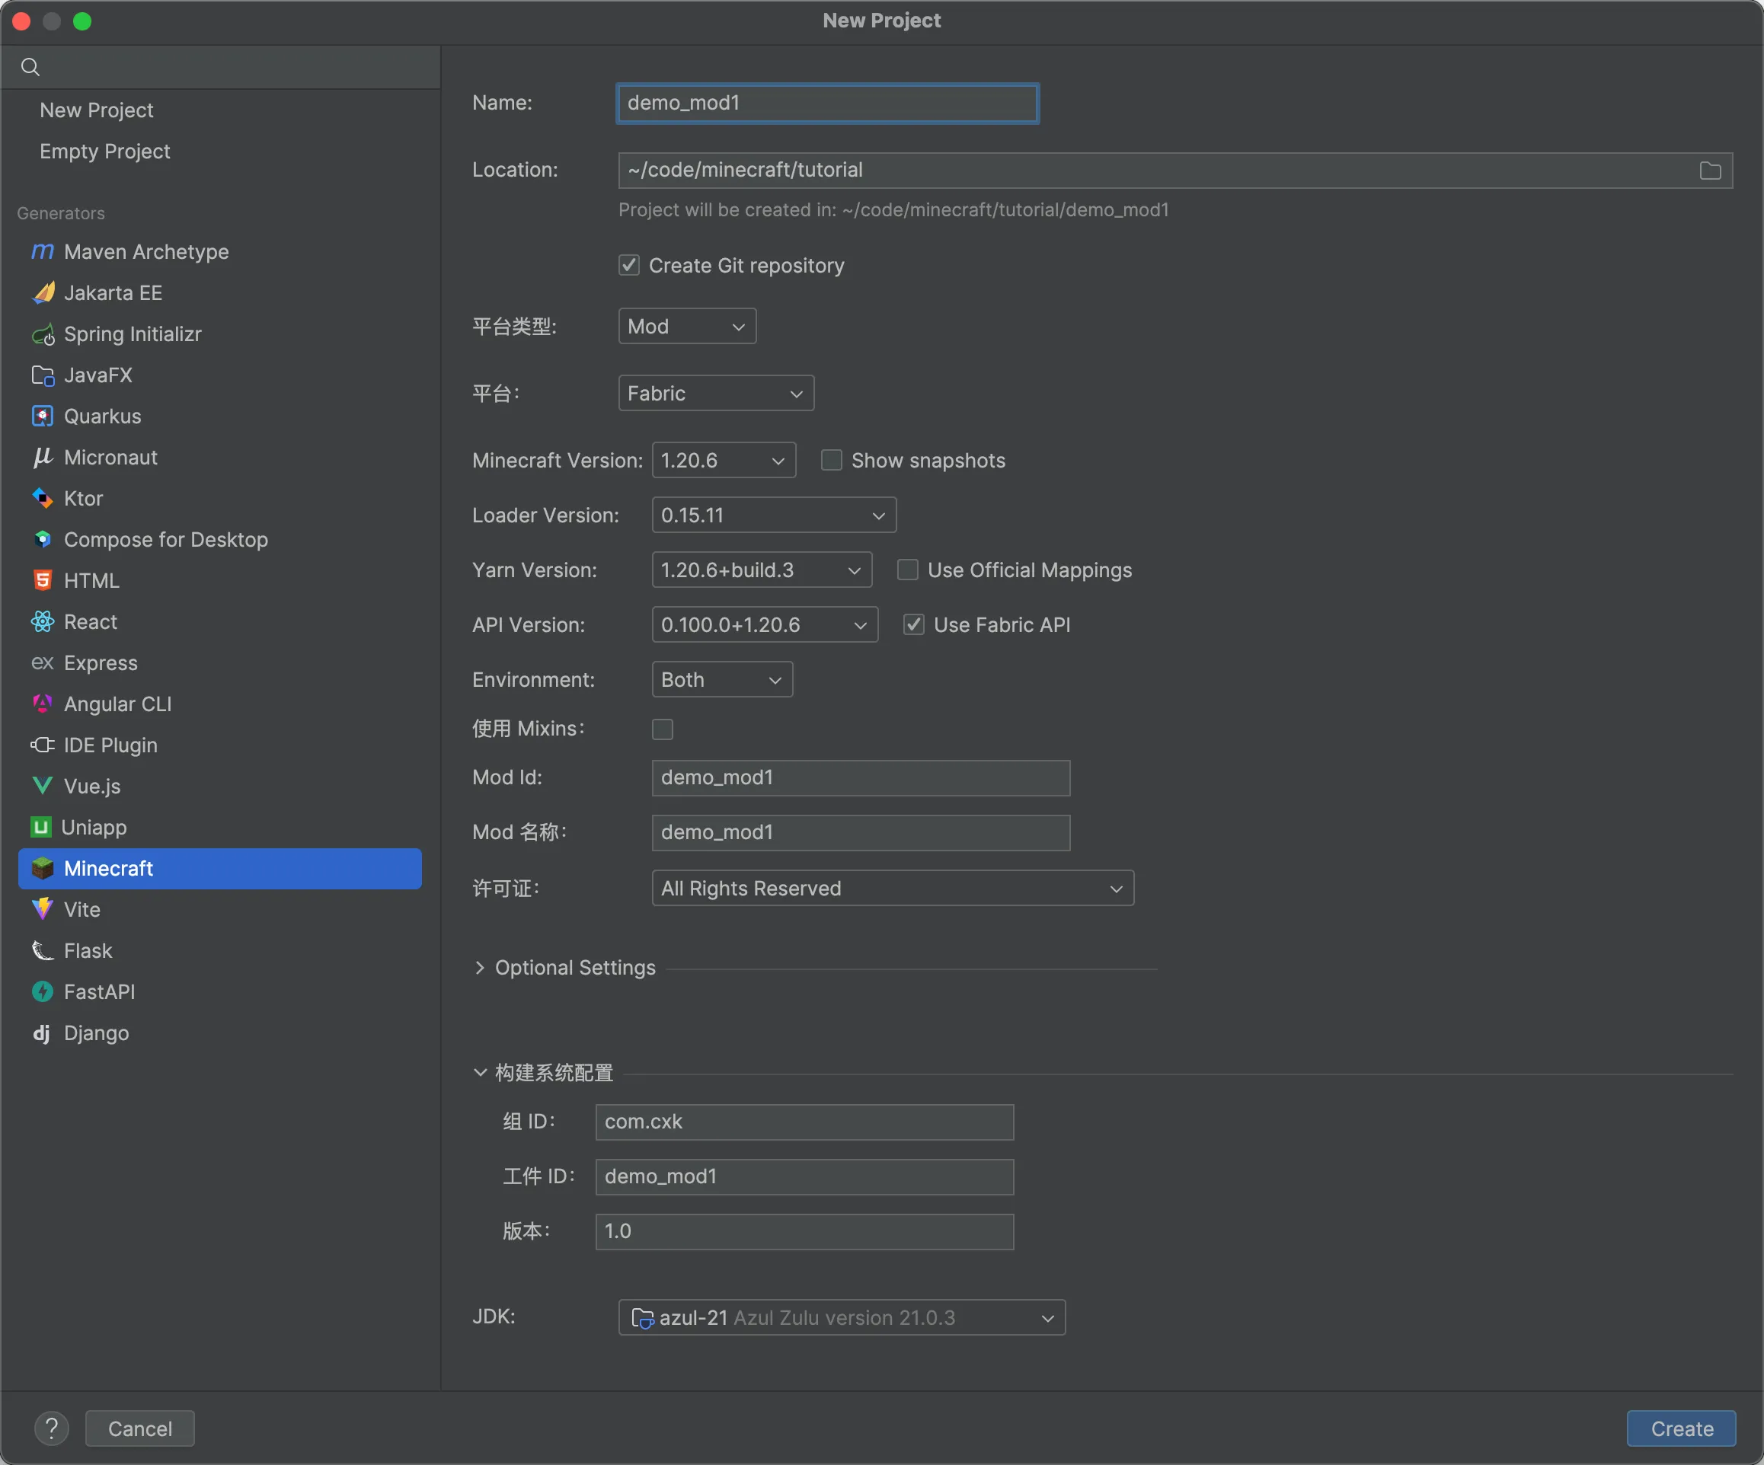This screenshot has height=1465, width=1764.
Task: Click the Vite generator icon
Action: pos(42,910)
